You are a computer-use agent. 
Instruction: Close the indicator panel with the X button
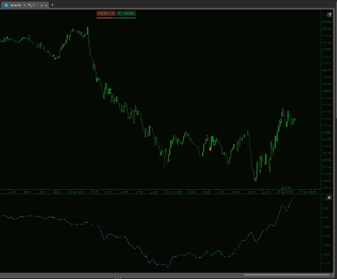(x=329, y=198)
